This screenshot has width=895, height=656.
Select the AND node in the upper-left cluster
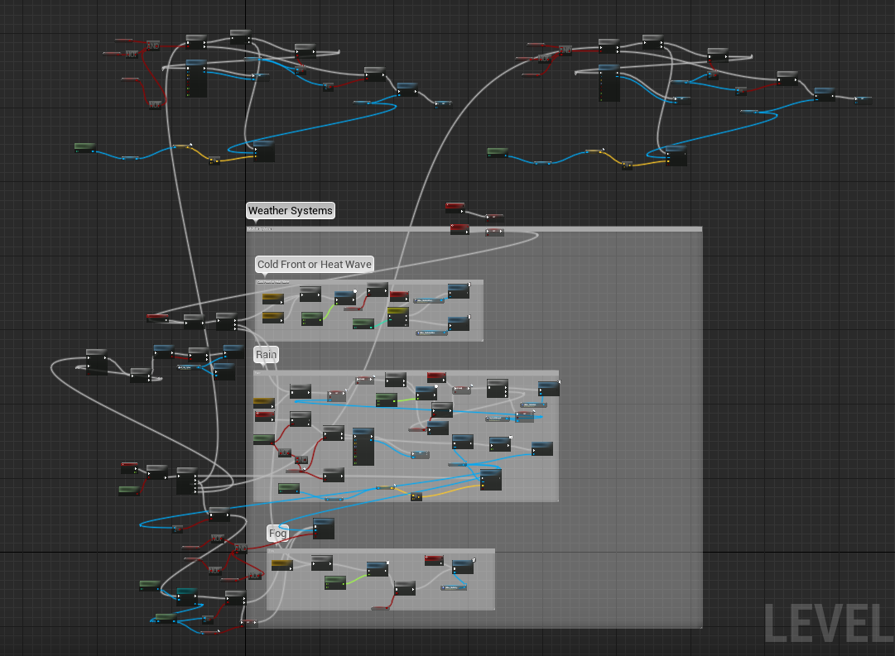coord(153,45)
